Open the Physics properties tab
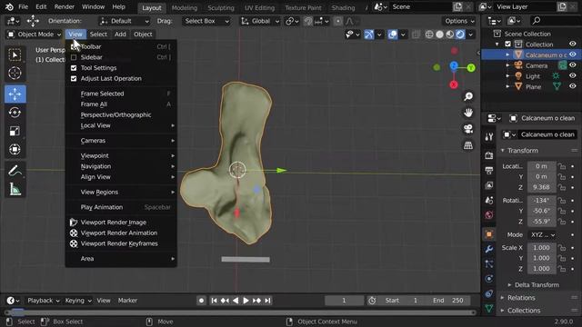The height and width of the screenshot is (327, 582). pyautogui.click(x=489, y=279)
